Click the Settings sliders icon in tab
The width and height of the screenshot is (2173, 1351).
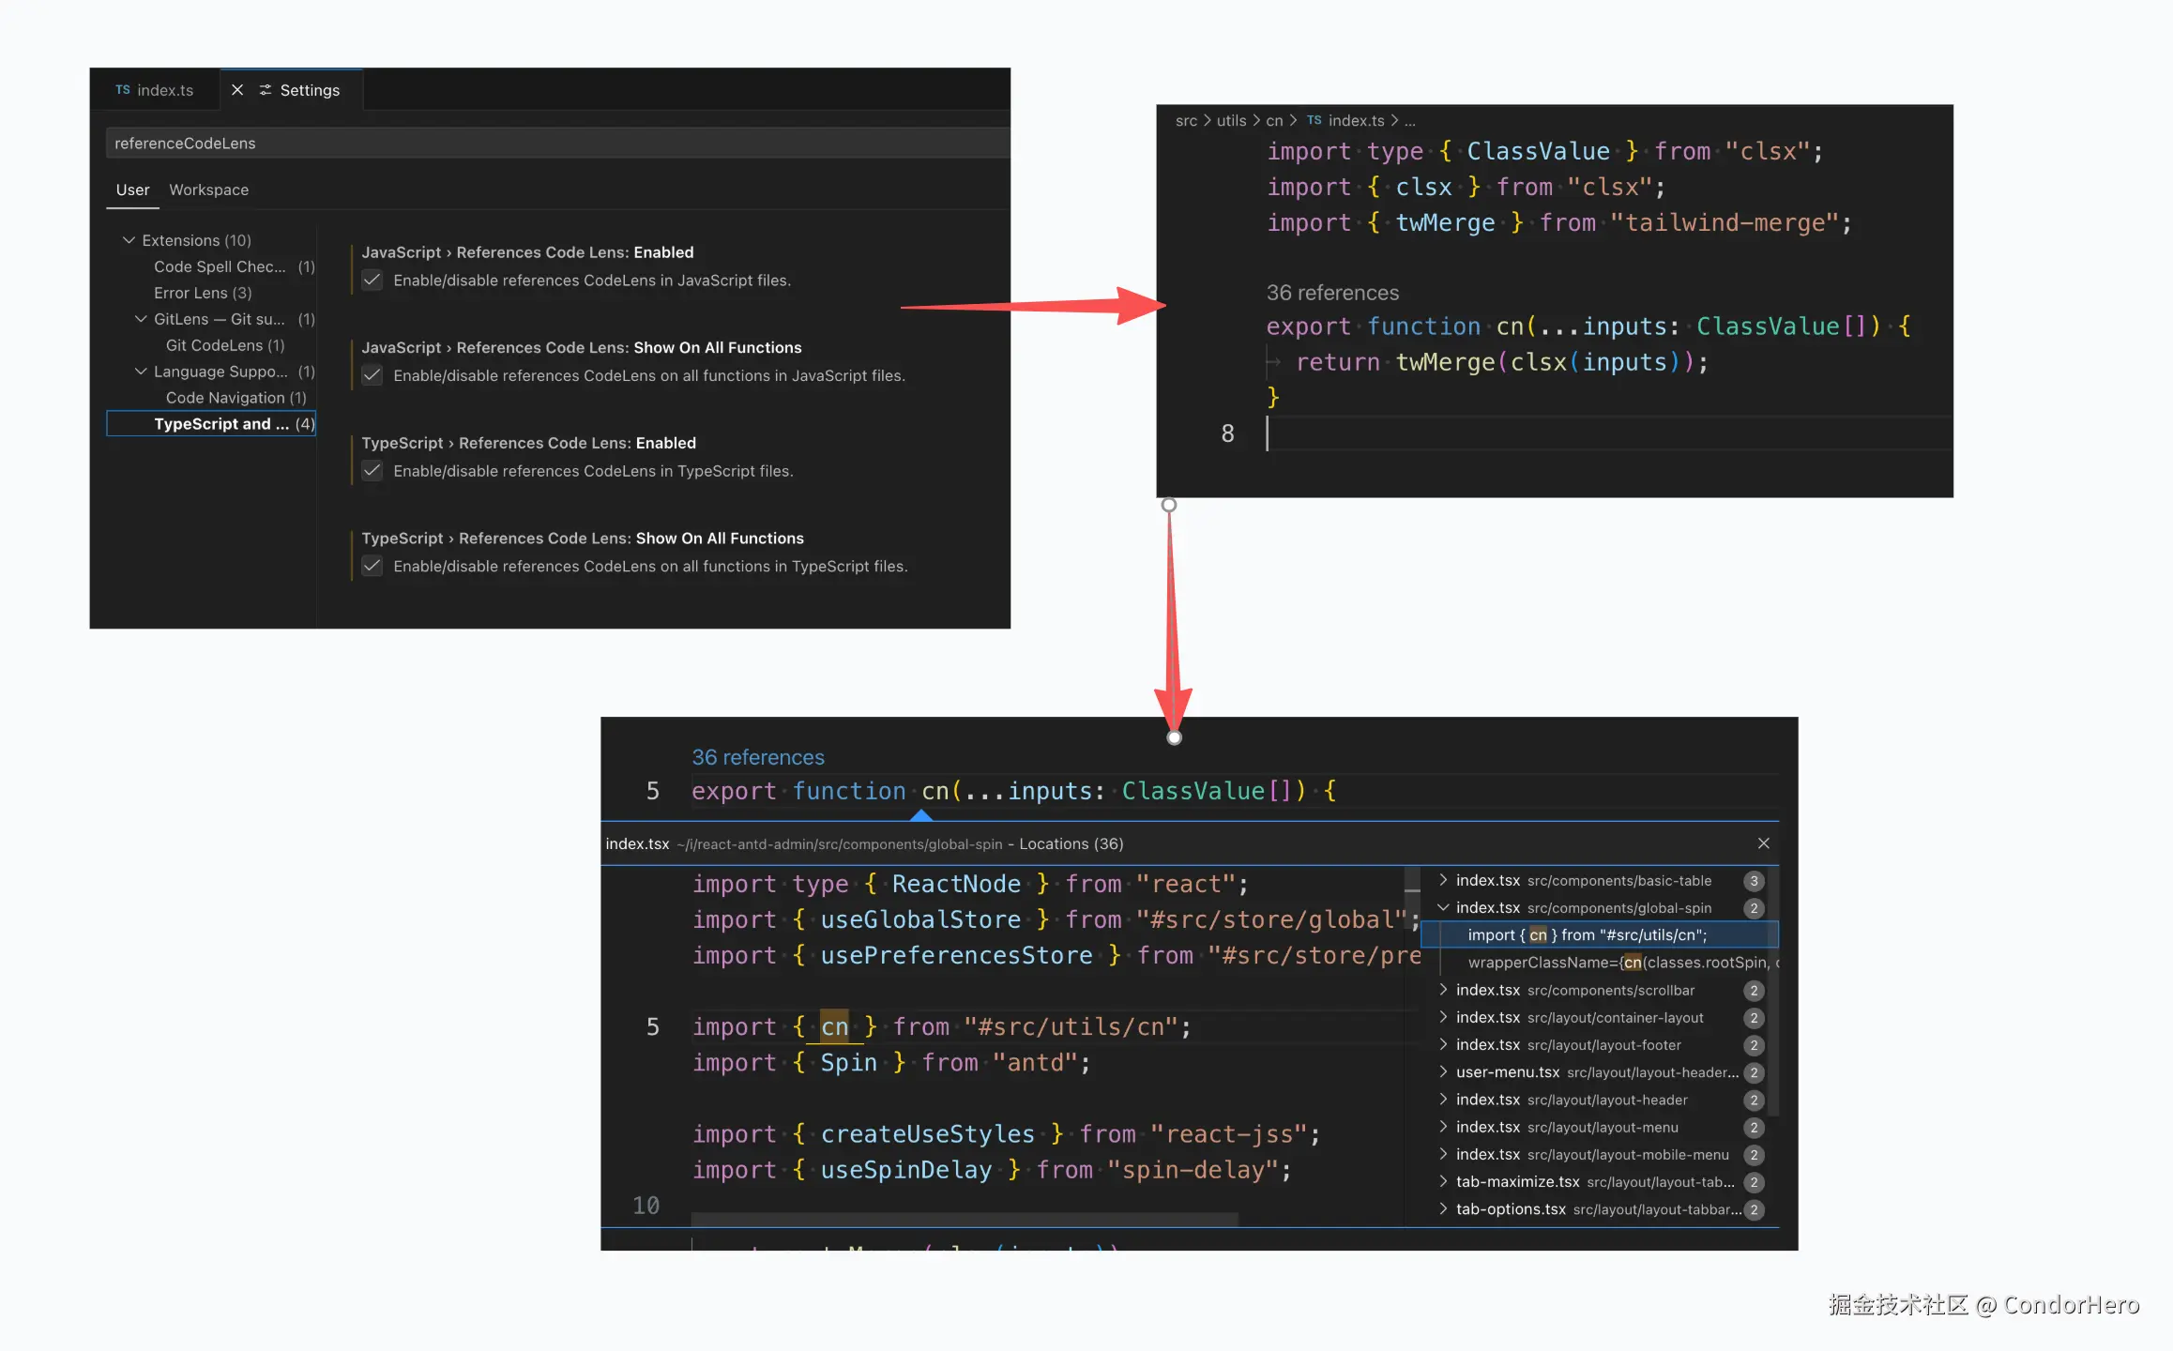point(266,90)
